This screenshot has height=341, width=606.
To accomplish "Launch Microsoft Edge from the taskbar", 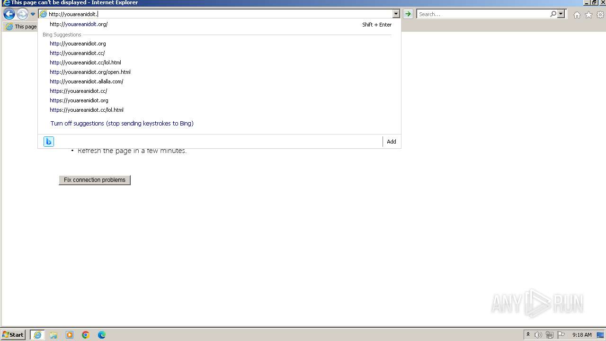I will pos(102,335).
